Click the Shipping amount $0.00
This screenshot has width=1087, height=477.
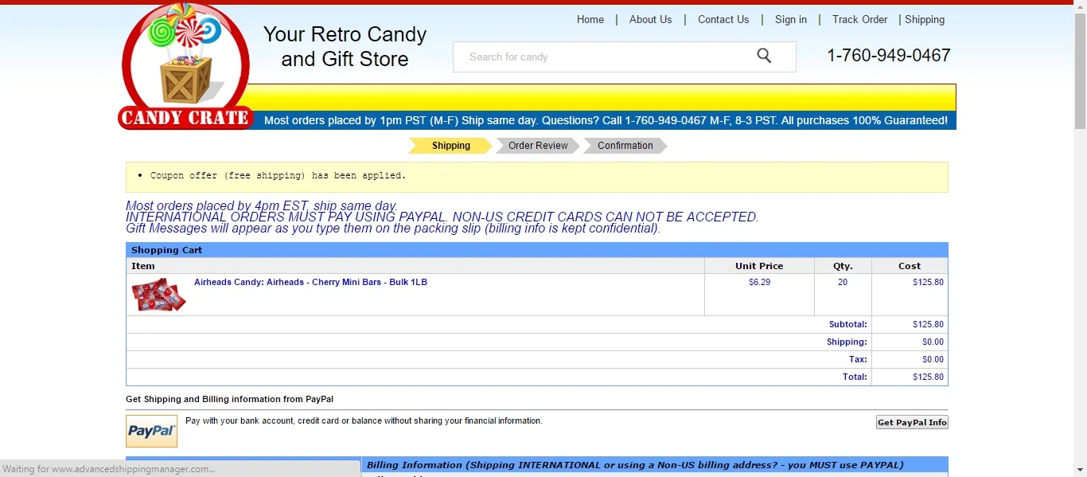coord(933,342)
